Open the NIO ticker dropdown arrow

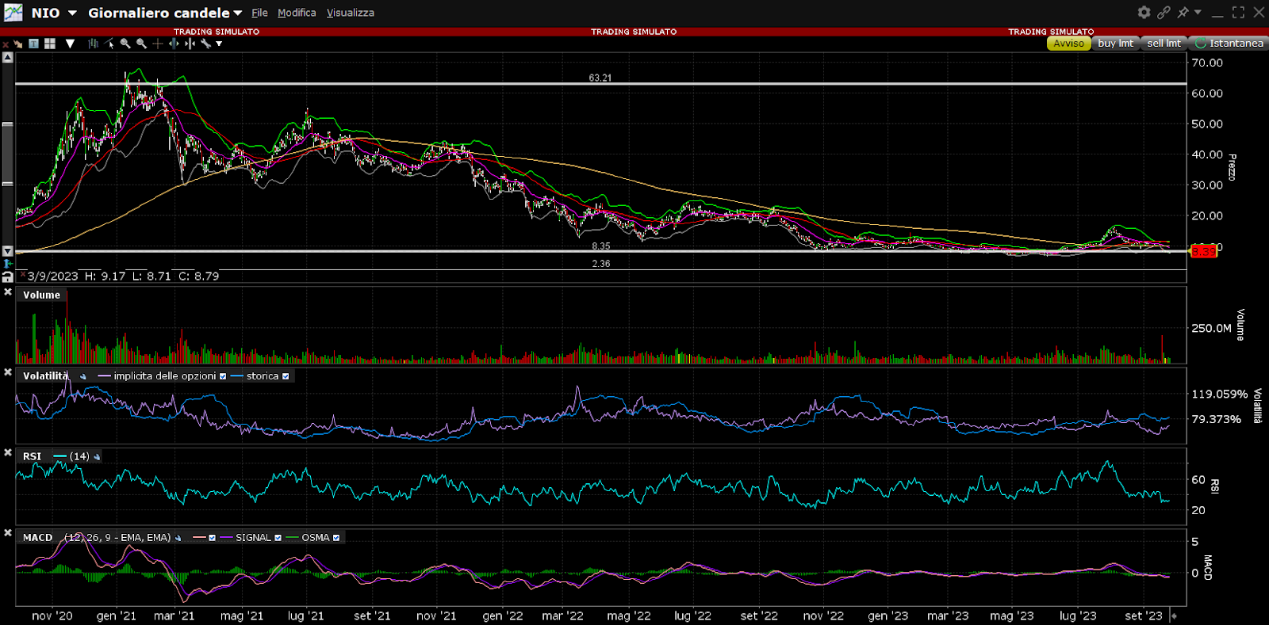coord(72,13)
